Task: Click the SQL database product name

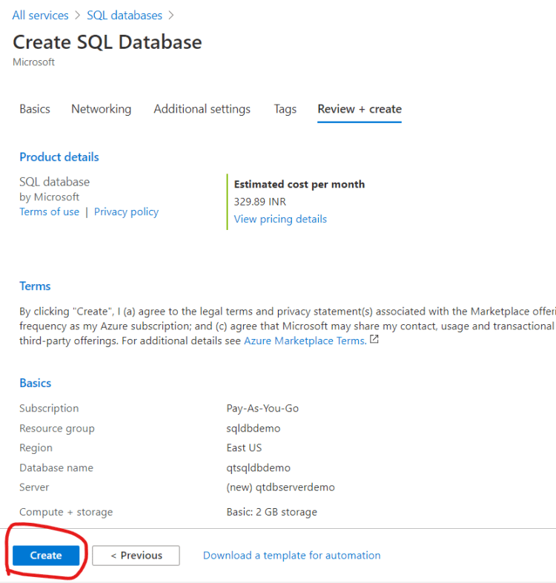Action: (x=55, y=182)
